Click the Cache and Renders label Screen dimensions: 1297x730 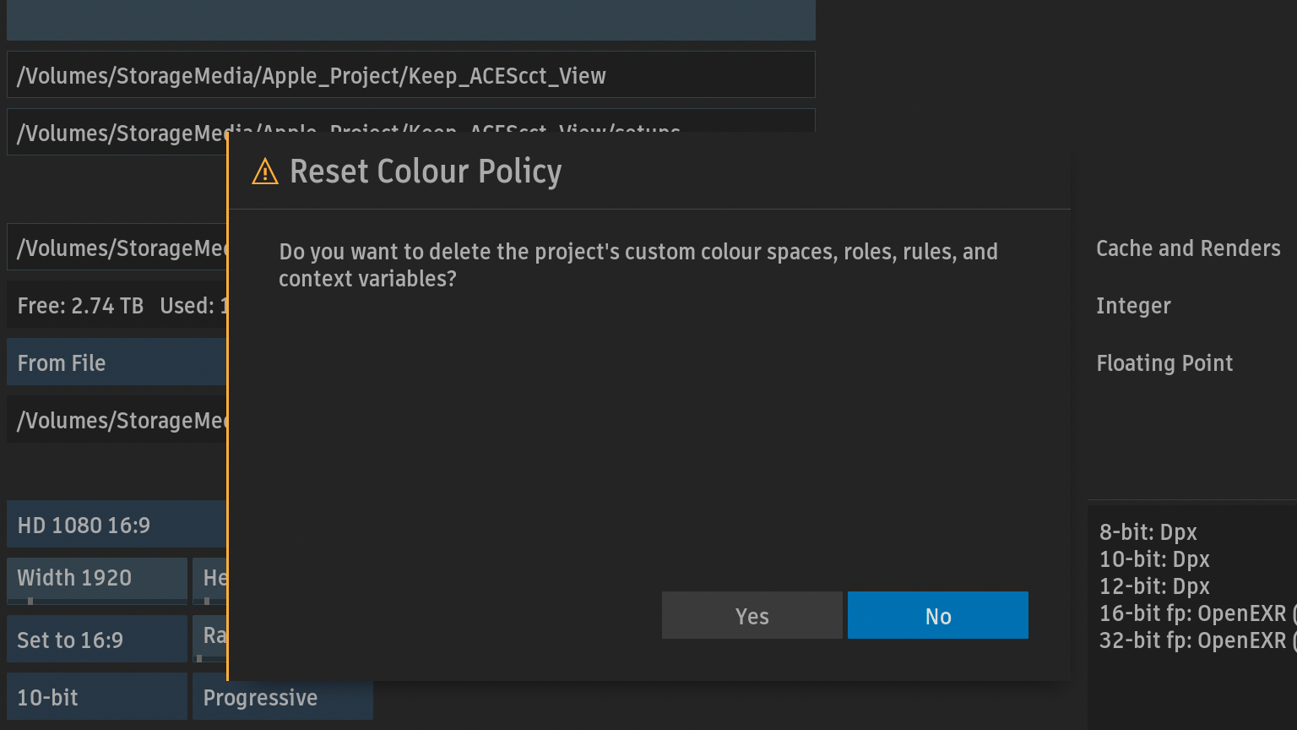[1187, 248]
